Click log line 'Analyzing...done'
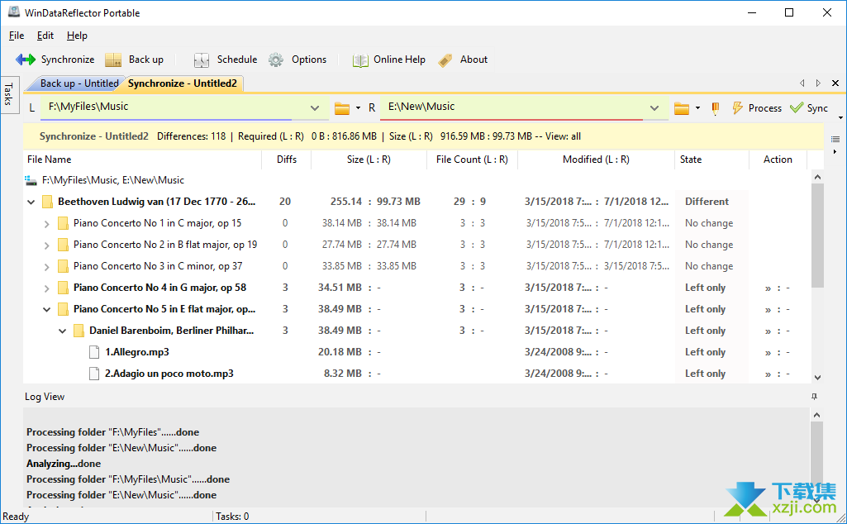 coord(64,464)
